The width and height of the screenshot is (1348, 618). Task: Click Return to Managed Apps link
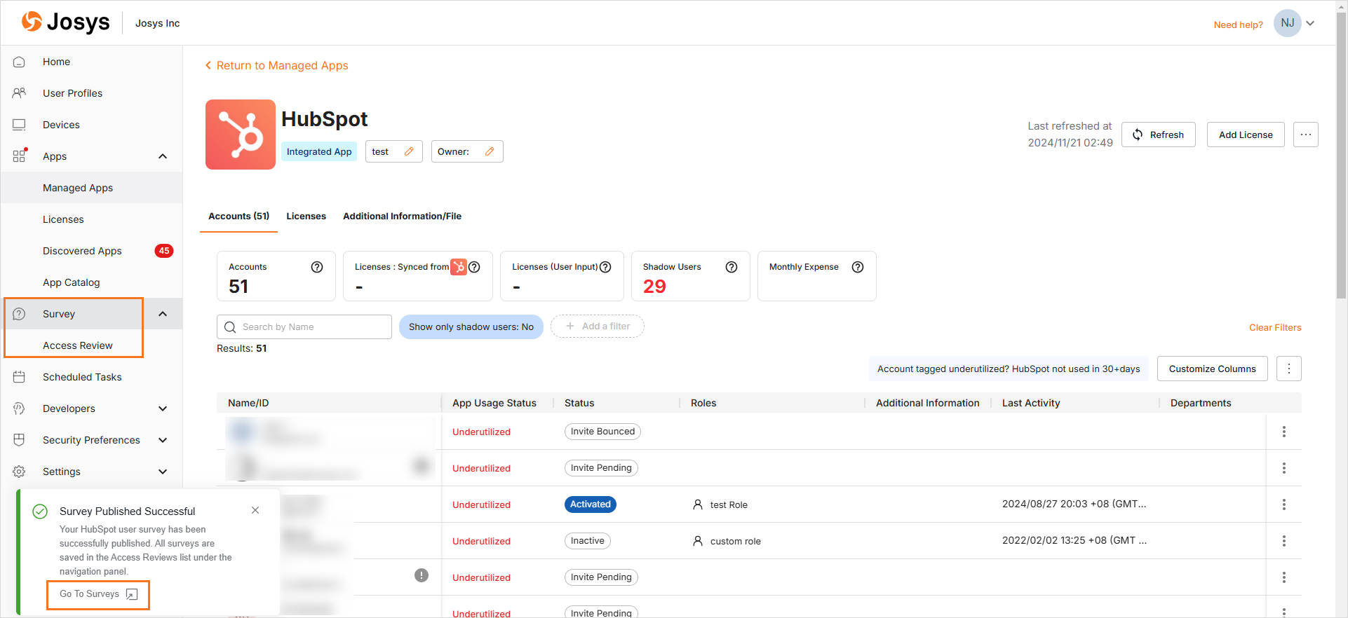(276, 65)
